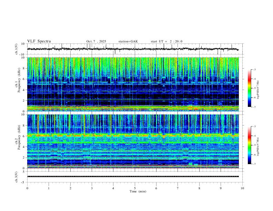The width and height of the screenshot is (273, 211).
Task: Click time axis tick label '9'
Action: [x=221, y=188]
